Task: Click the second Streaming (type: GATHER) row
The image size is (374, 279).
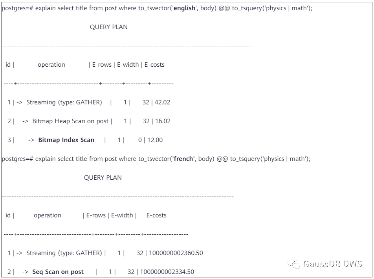Action: click(x=105, y=253)
